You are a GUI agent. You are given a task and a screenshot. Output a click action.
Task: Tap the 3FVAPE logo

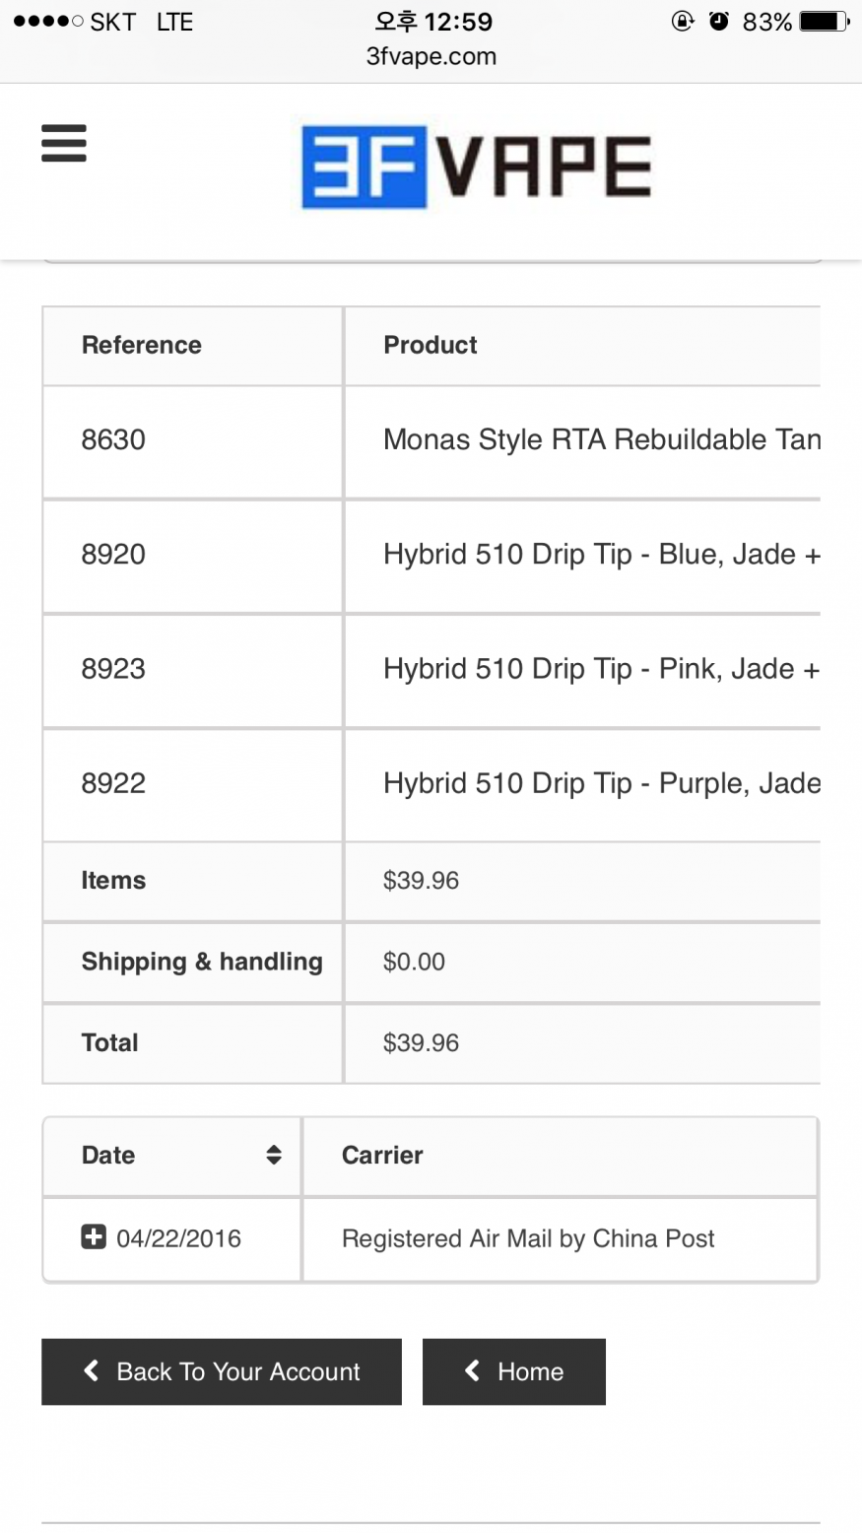click(x=476, y=167)
